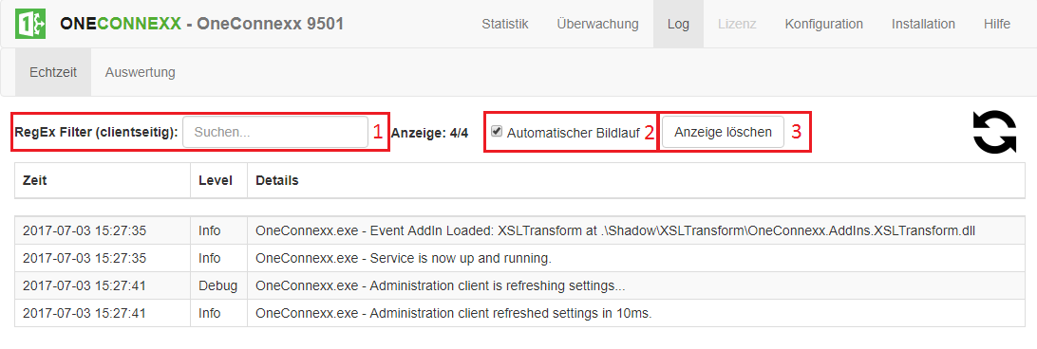Select the Log menu item
1037x349 pixels.
tap(678, 24)
